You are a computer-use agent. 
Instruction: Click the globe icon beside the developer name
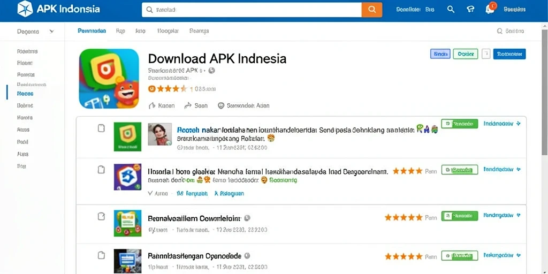click(211, 71)
